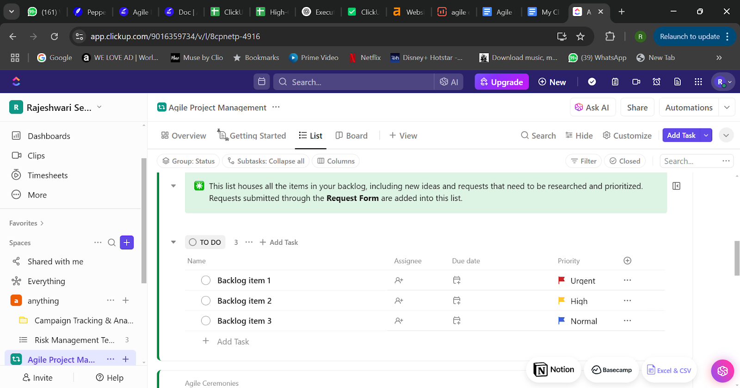Open the calendar icon beside the search bar
Screen dimensions: 740x388
[x=262, y=82]
